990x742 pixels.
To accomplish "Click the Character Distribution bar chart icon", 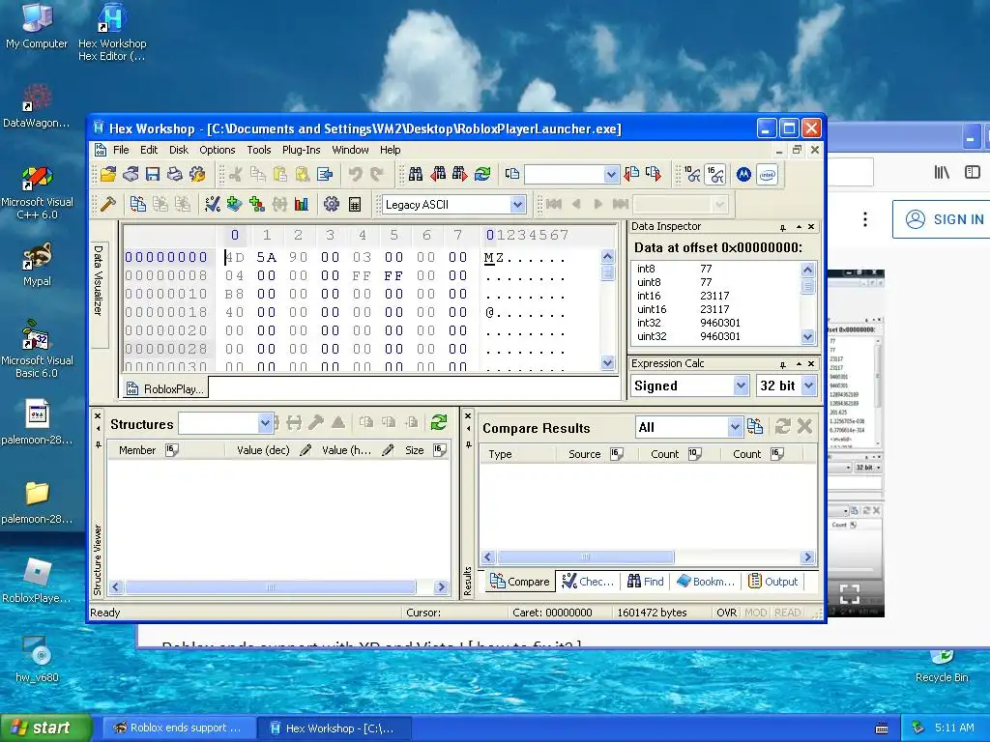I will (x=302, y=204).
